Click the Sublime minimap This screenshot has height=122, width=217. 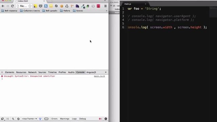pyautogui.click(x=213, y=12)
